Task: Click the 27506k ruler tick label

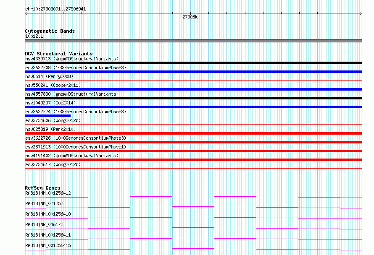Action: coord(190,17)
